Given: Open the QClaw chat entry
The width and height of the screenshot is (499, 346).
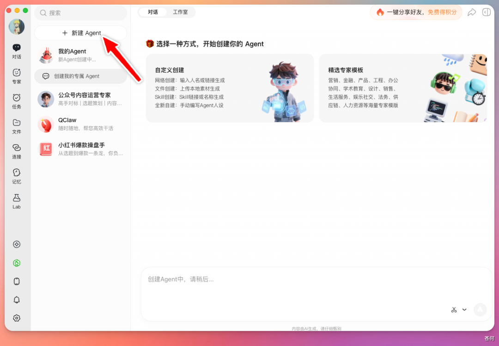Looking at the screenshot, I should 80,124.
